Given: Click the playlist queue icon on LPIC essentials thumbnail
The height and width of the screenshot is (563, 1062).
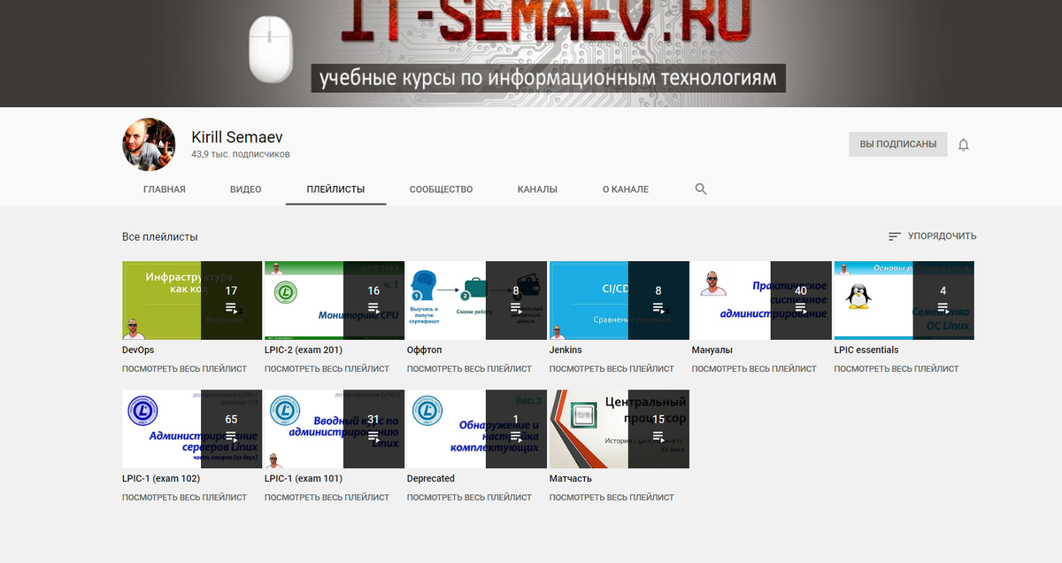Looking at the screenshot, I should (x=943, y=308).
